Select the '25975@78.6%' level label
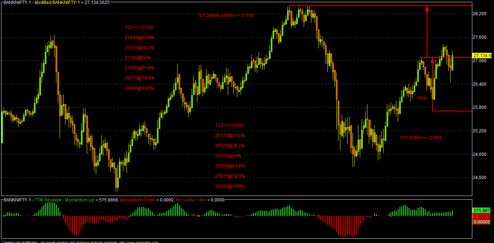Screen dimensions: 494x243 (x=230, y=176)
